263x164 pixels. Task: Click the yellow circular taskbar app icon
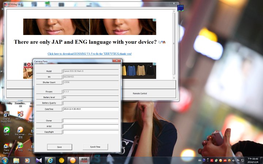click(x=62, y=160)
